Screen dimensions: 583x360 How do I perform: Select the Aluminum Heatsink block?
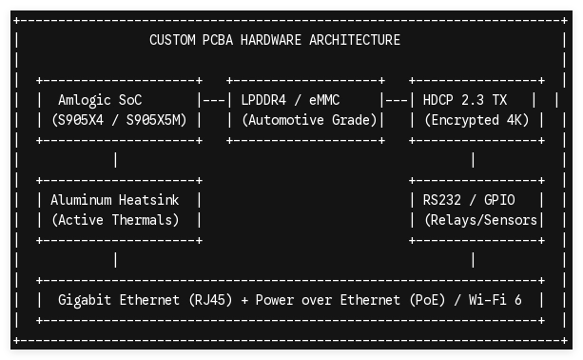(119, 210)
